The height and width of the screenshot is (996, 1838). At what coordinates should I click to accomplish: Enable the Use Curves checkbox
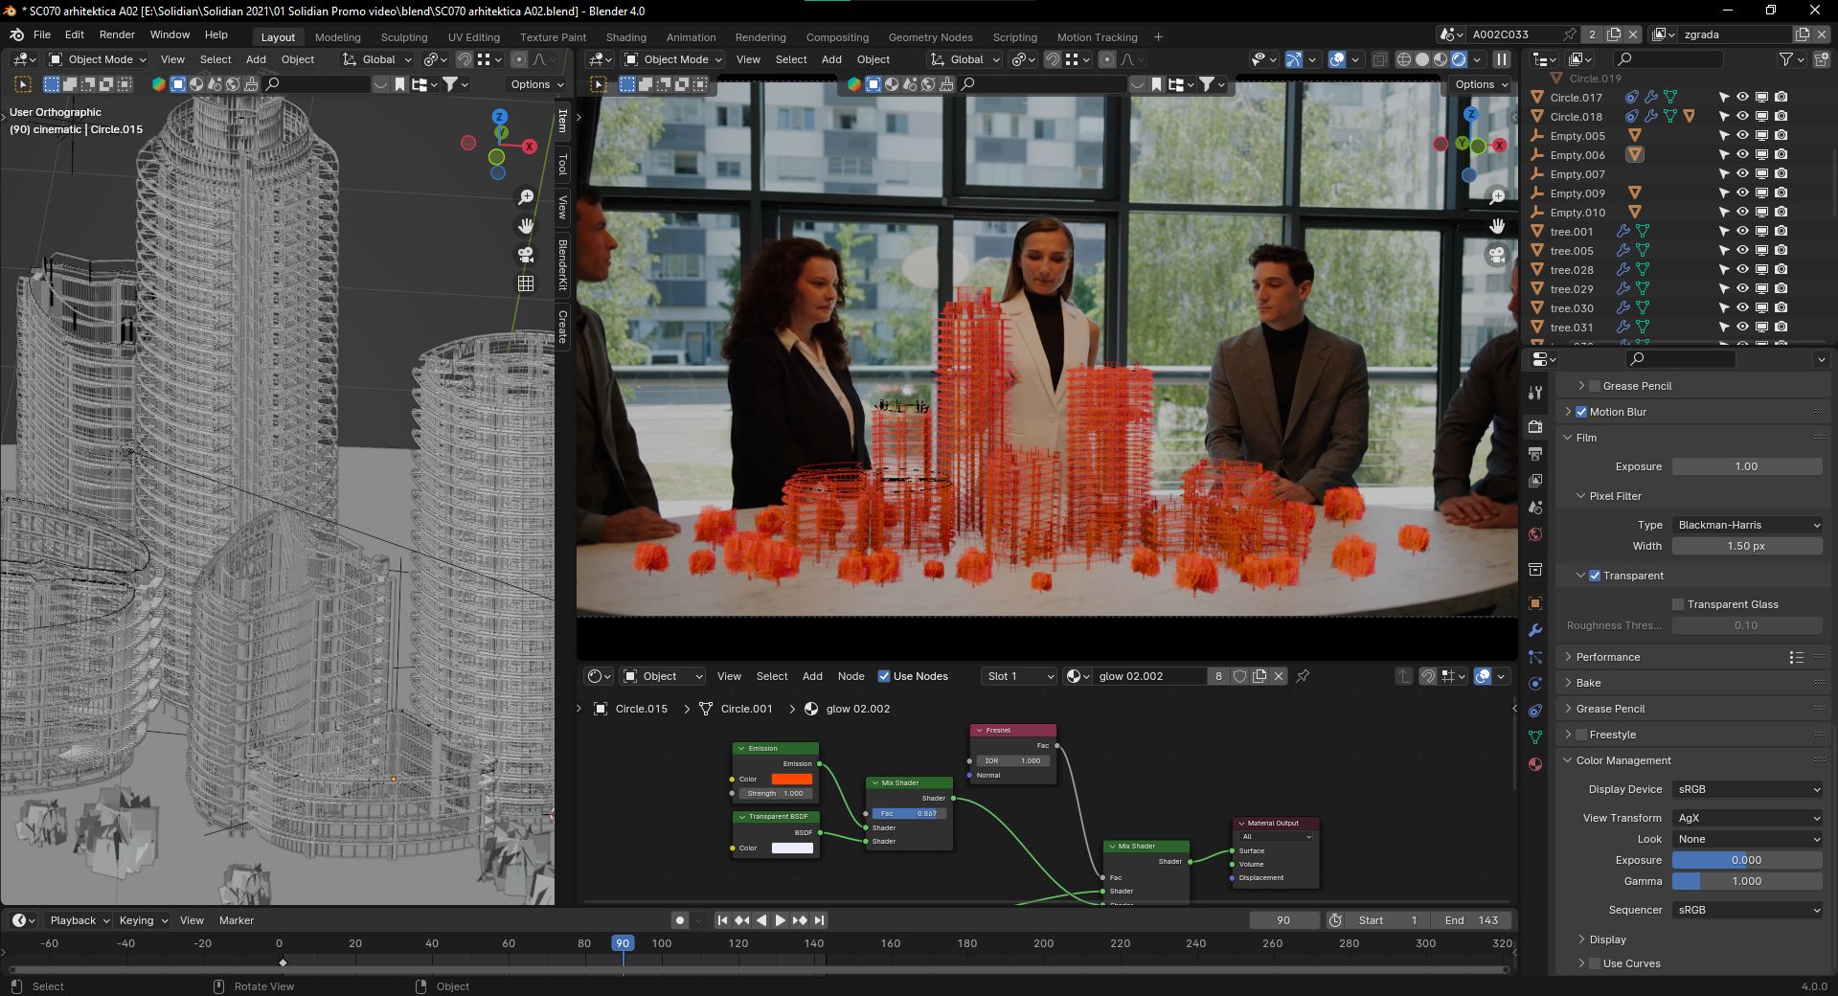coord(1595,963)
